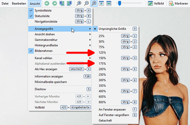The height and width of the screenshot is (125, 190).
Task: Click the zoom out magnifier icon
Action: click(86, 3)
